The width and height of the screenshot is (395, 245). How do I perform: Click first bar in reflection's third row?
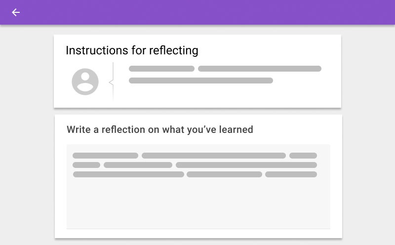tap(128, 174)
